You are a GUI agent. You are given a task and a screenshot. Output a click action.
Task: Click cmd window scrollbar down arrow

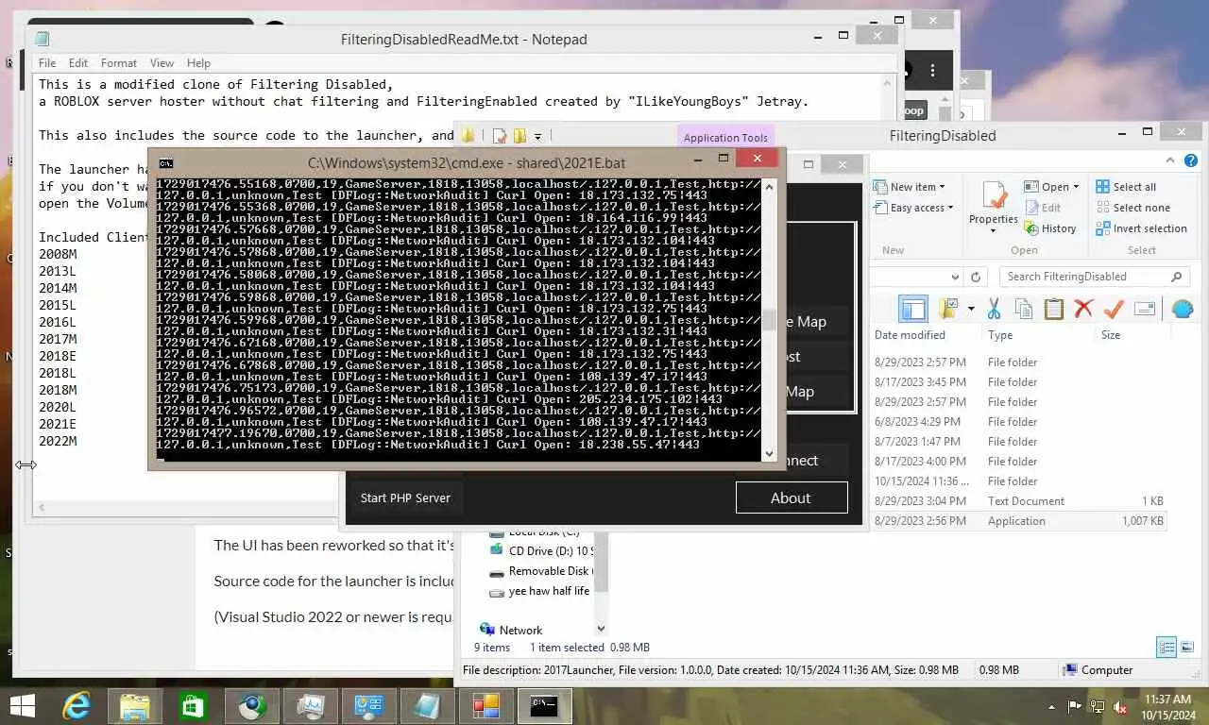770,453
